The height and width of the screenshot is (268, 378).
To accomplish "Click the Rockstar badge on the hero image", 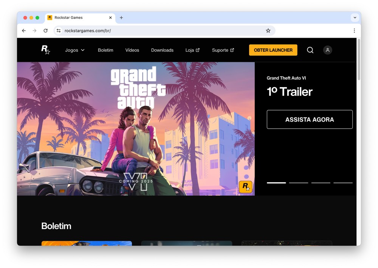I will (245, 187).
